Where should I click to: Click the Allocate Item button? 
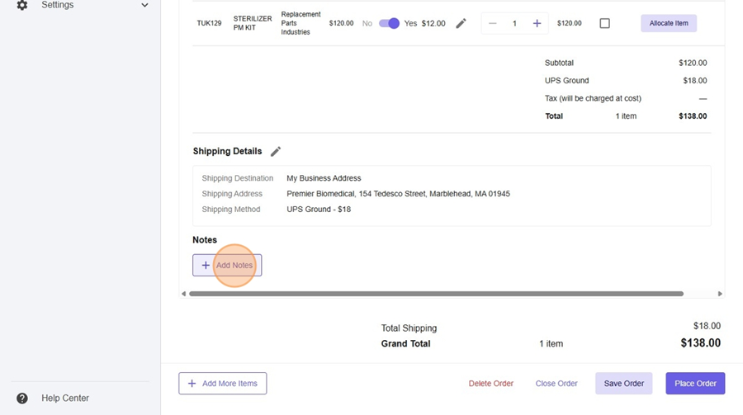pos(668,23)
